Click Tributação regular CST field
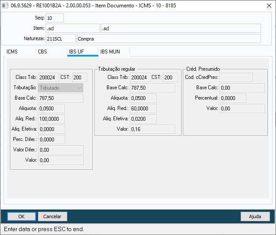276x235 pixels. (170, 78)
